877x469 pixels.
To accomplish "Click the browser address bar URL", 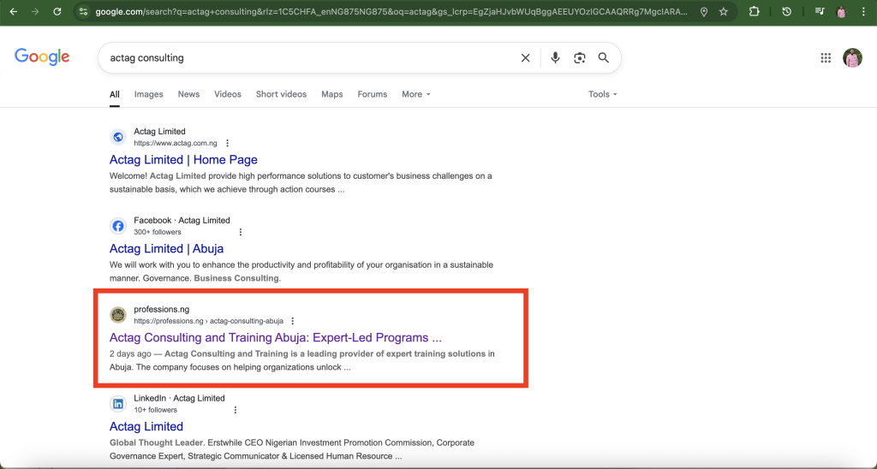I will pyautogui.click(x=391, y=11).
